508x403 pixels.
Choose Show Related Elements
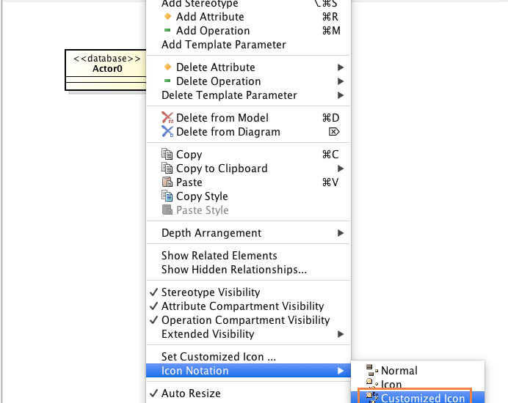coord(219,256)
